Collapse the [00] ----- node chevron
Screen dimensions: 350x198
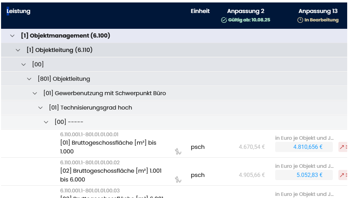pos(46,122)
